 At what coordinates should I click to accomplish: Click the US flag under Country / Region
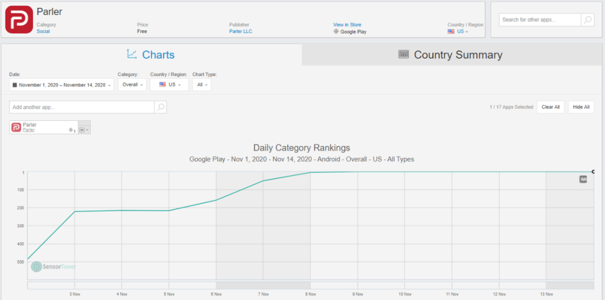click(450, 31)
